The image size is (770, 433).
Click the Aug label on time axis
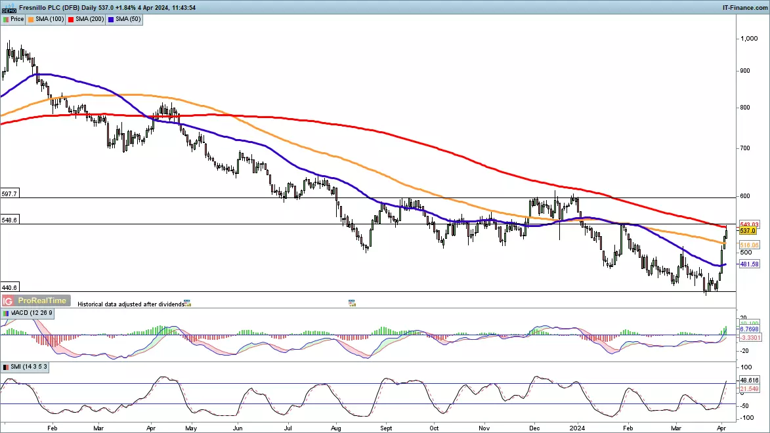pyautogui.click(x=336, y=428)
